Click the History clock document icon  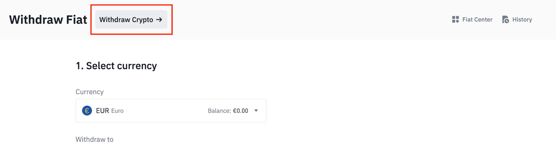[505, 20]
